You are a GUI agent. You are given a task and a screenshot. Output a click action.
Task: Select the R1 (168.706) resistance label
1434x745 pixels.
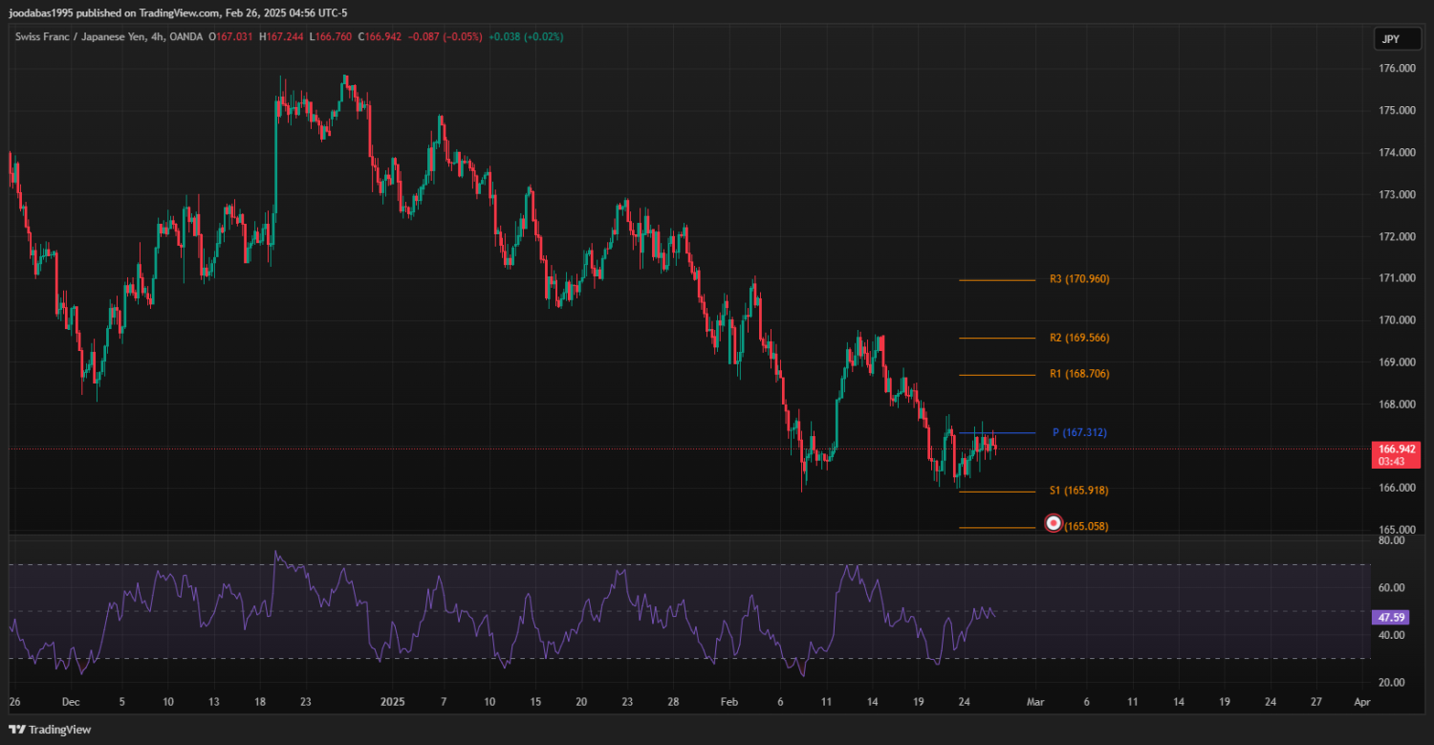[1079, 374]
